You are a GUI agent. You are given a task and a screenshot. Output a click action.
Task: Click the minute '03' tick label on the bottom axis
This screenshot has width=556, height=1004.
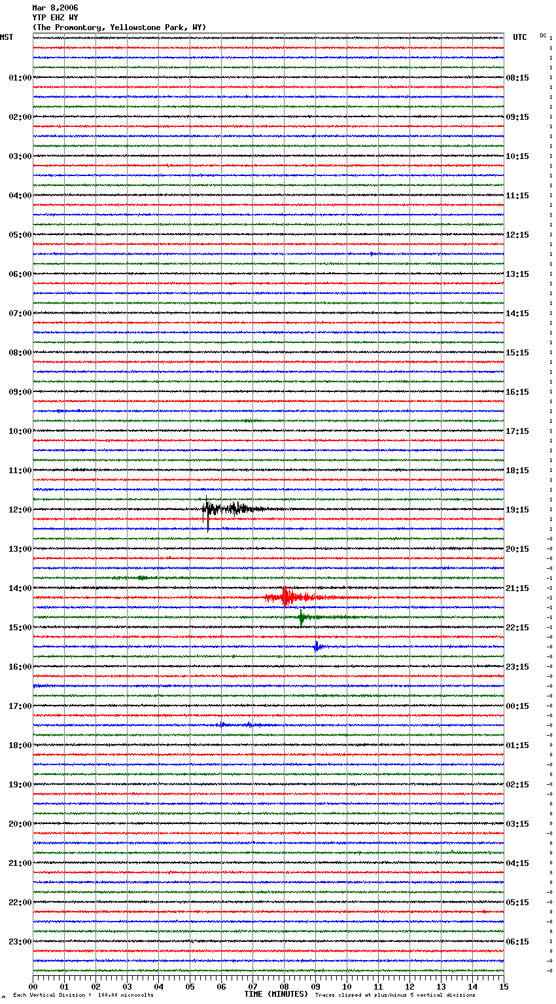coord(127,986)
